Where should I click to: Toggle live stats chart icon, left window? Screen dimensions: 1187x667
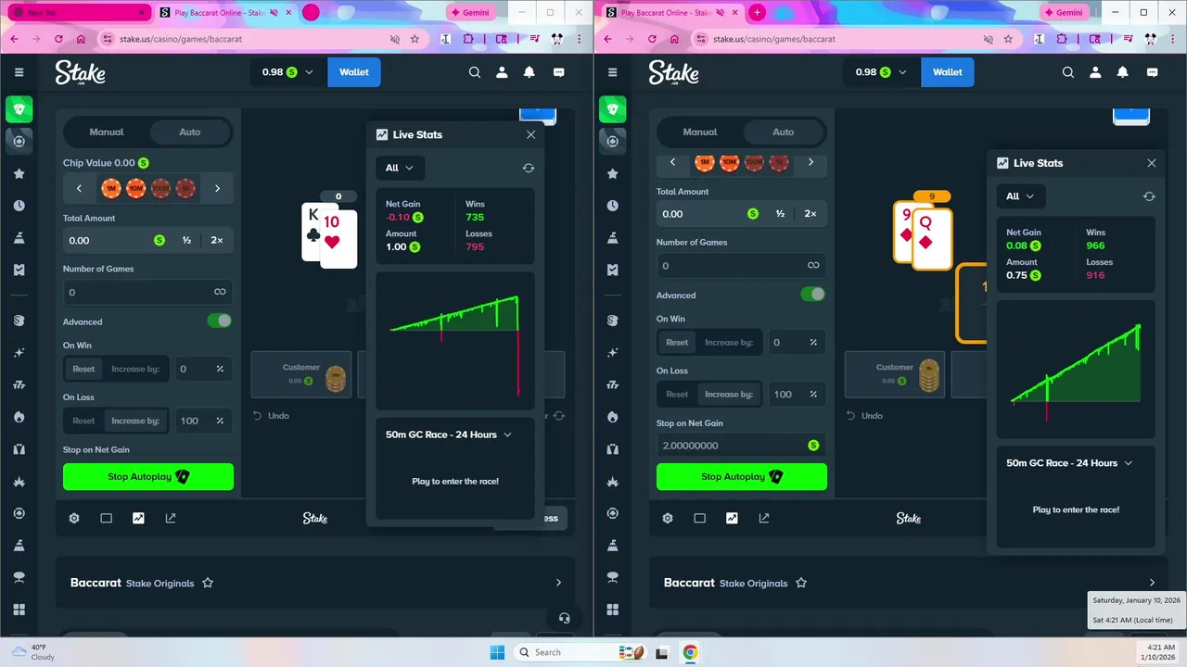pyautogui.click(x=138, y=518)
